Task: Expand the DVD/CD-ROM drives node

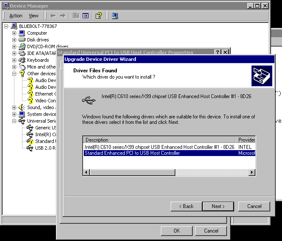Action: (x=14, y=47)
